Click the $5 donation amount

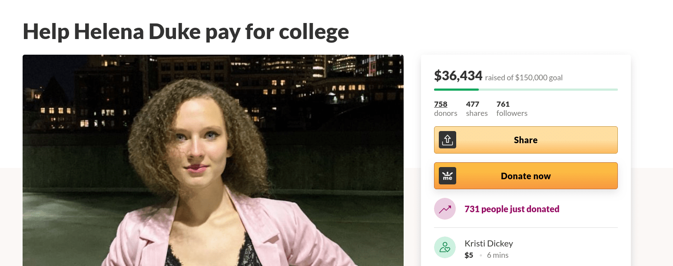(x=469, y=255)
